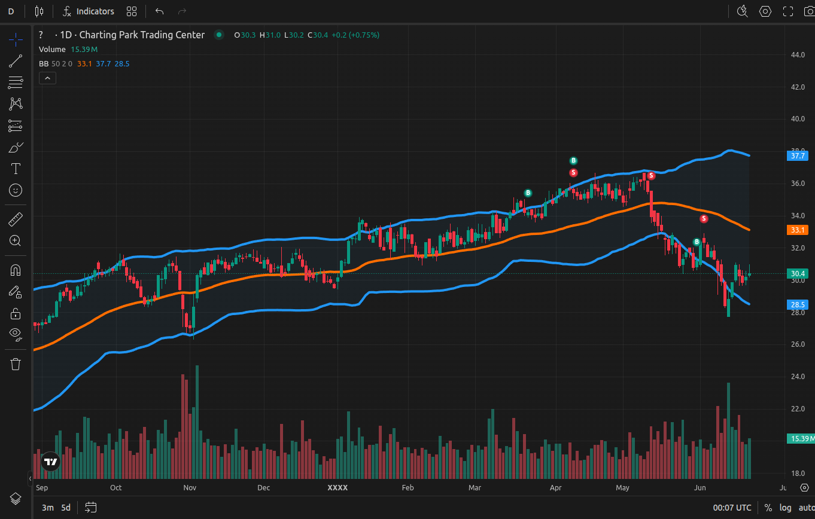Open the candlestick chart type dropdown
The image size is (815, 519).
coord(39,11)
